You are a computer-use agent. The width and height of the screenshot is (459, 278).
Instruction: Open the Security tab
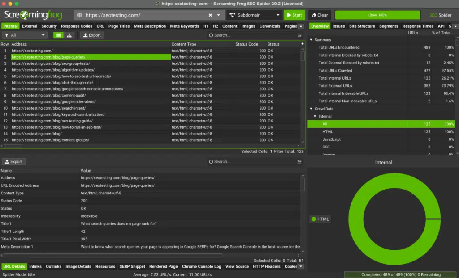49,26
